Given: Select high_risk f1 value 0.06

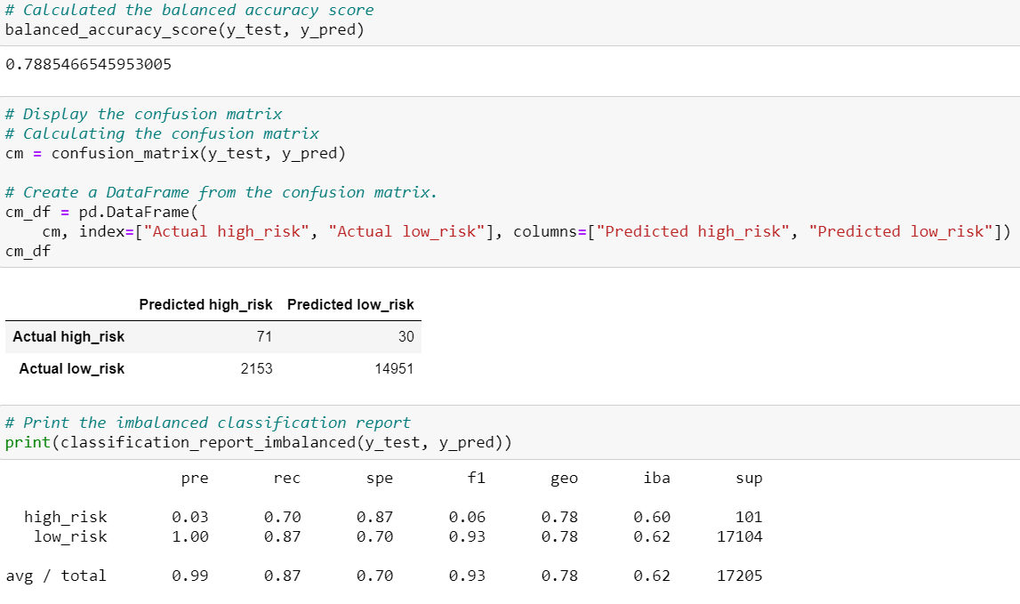Looking at the screenshot, I should [467, 517].
